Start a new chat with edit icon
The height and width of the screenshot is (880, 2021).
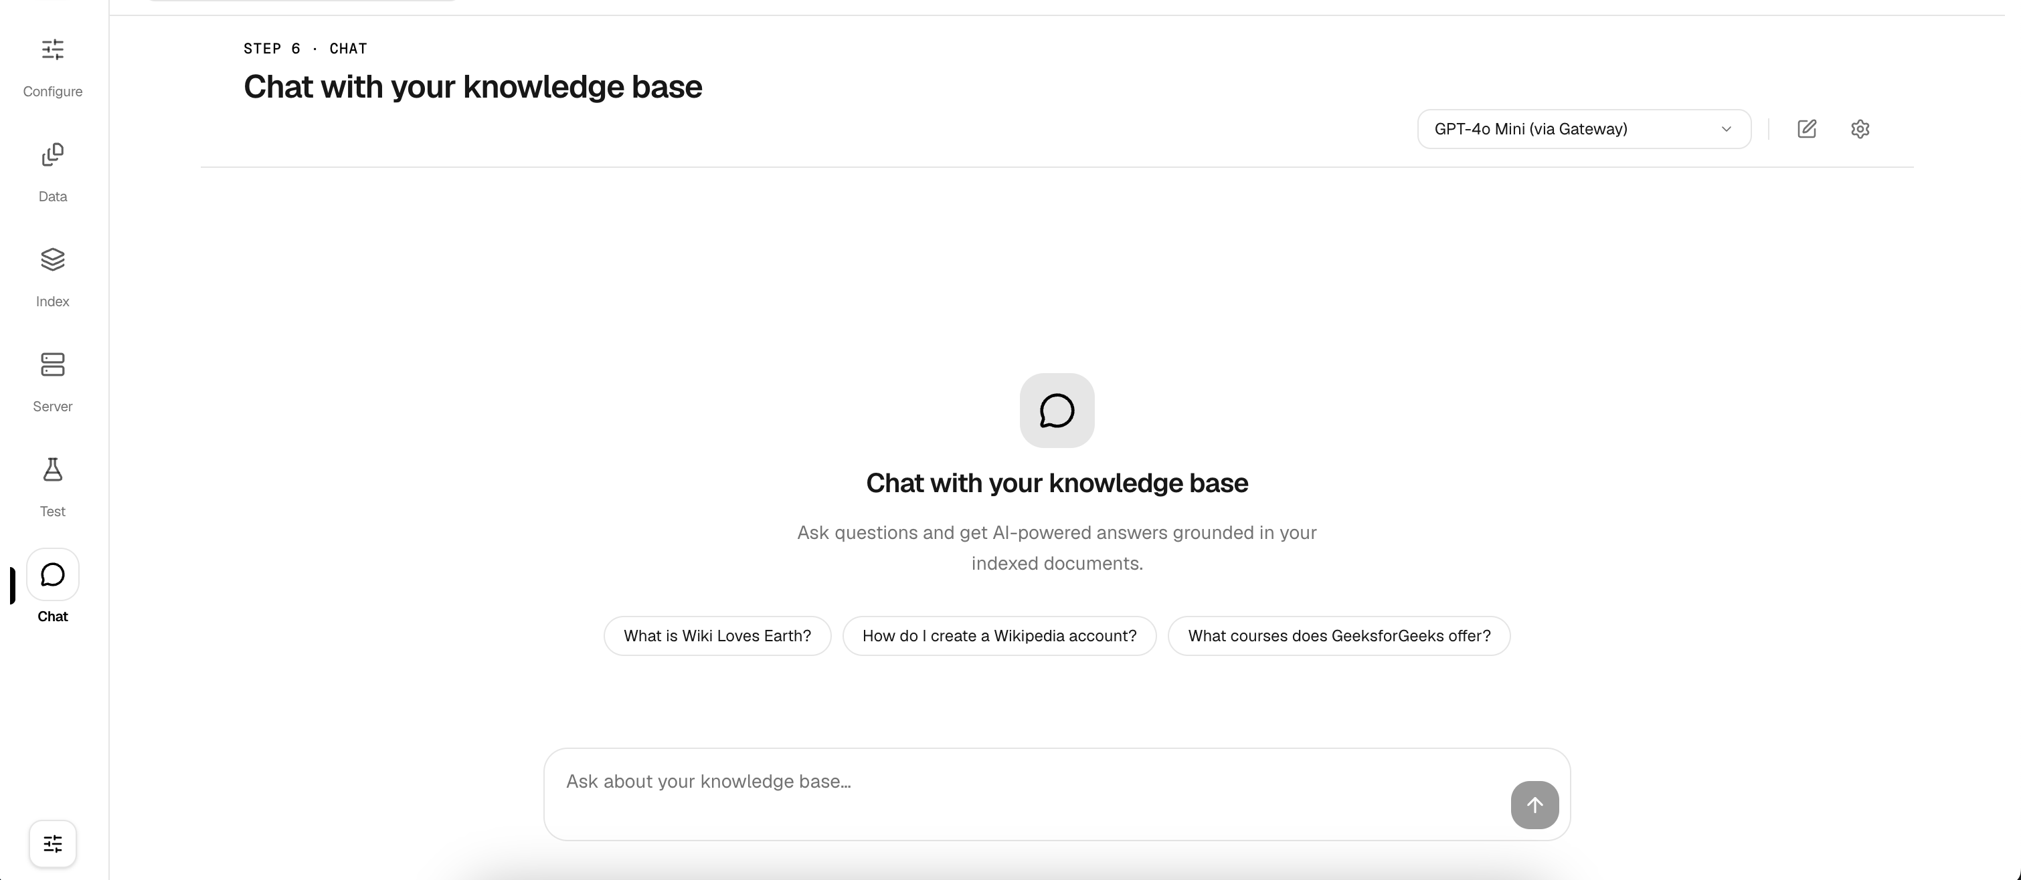(1807, 128)
